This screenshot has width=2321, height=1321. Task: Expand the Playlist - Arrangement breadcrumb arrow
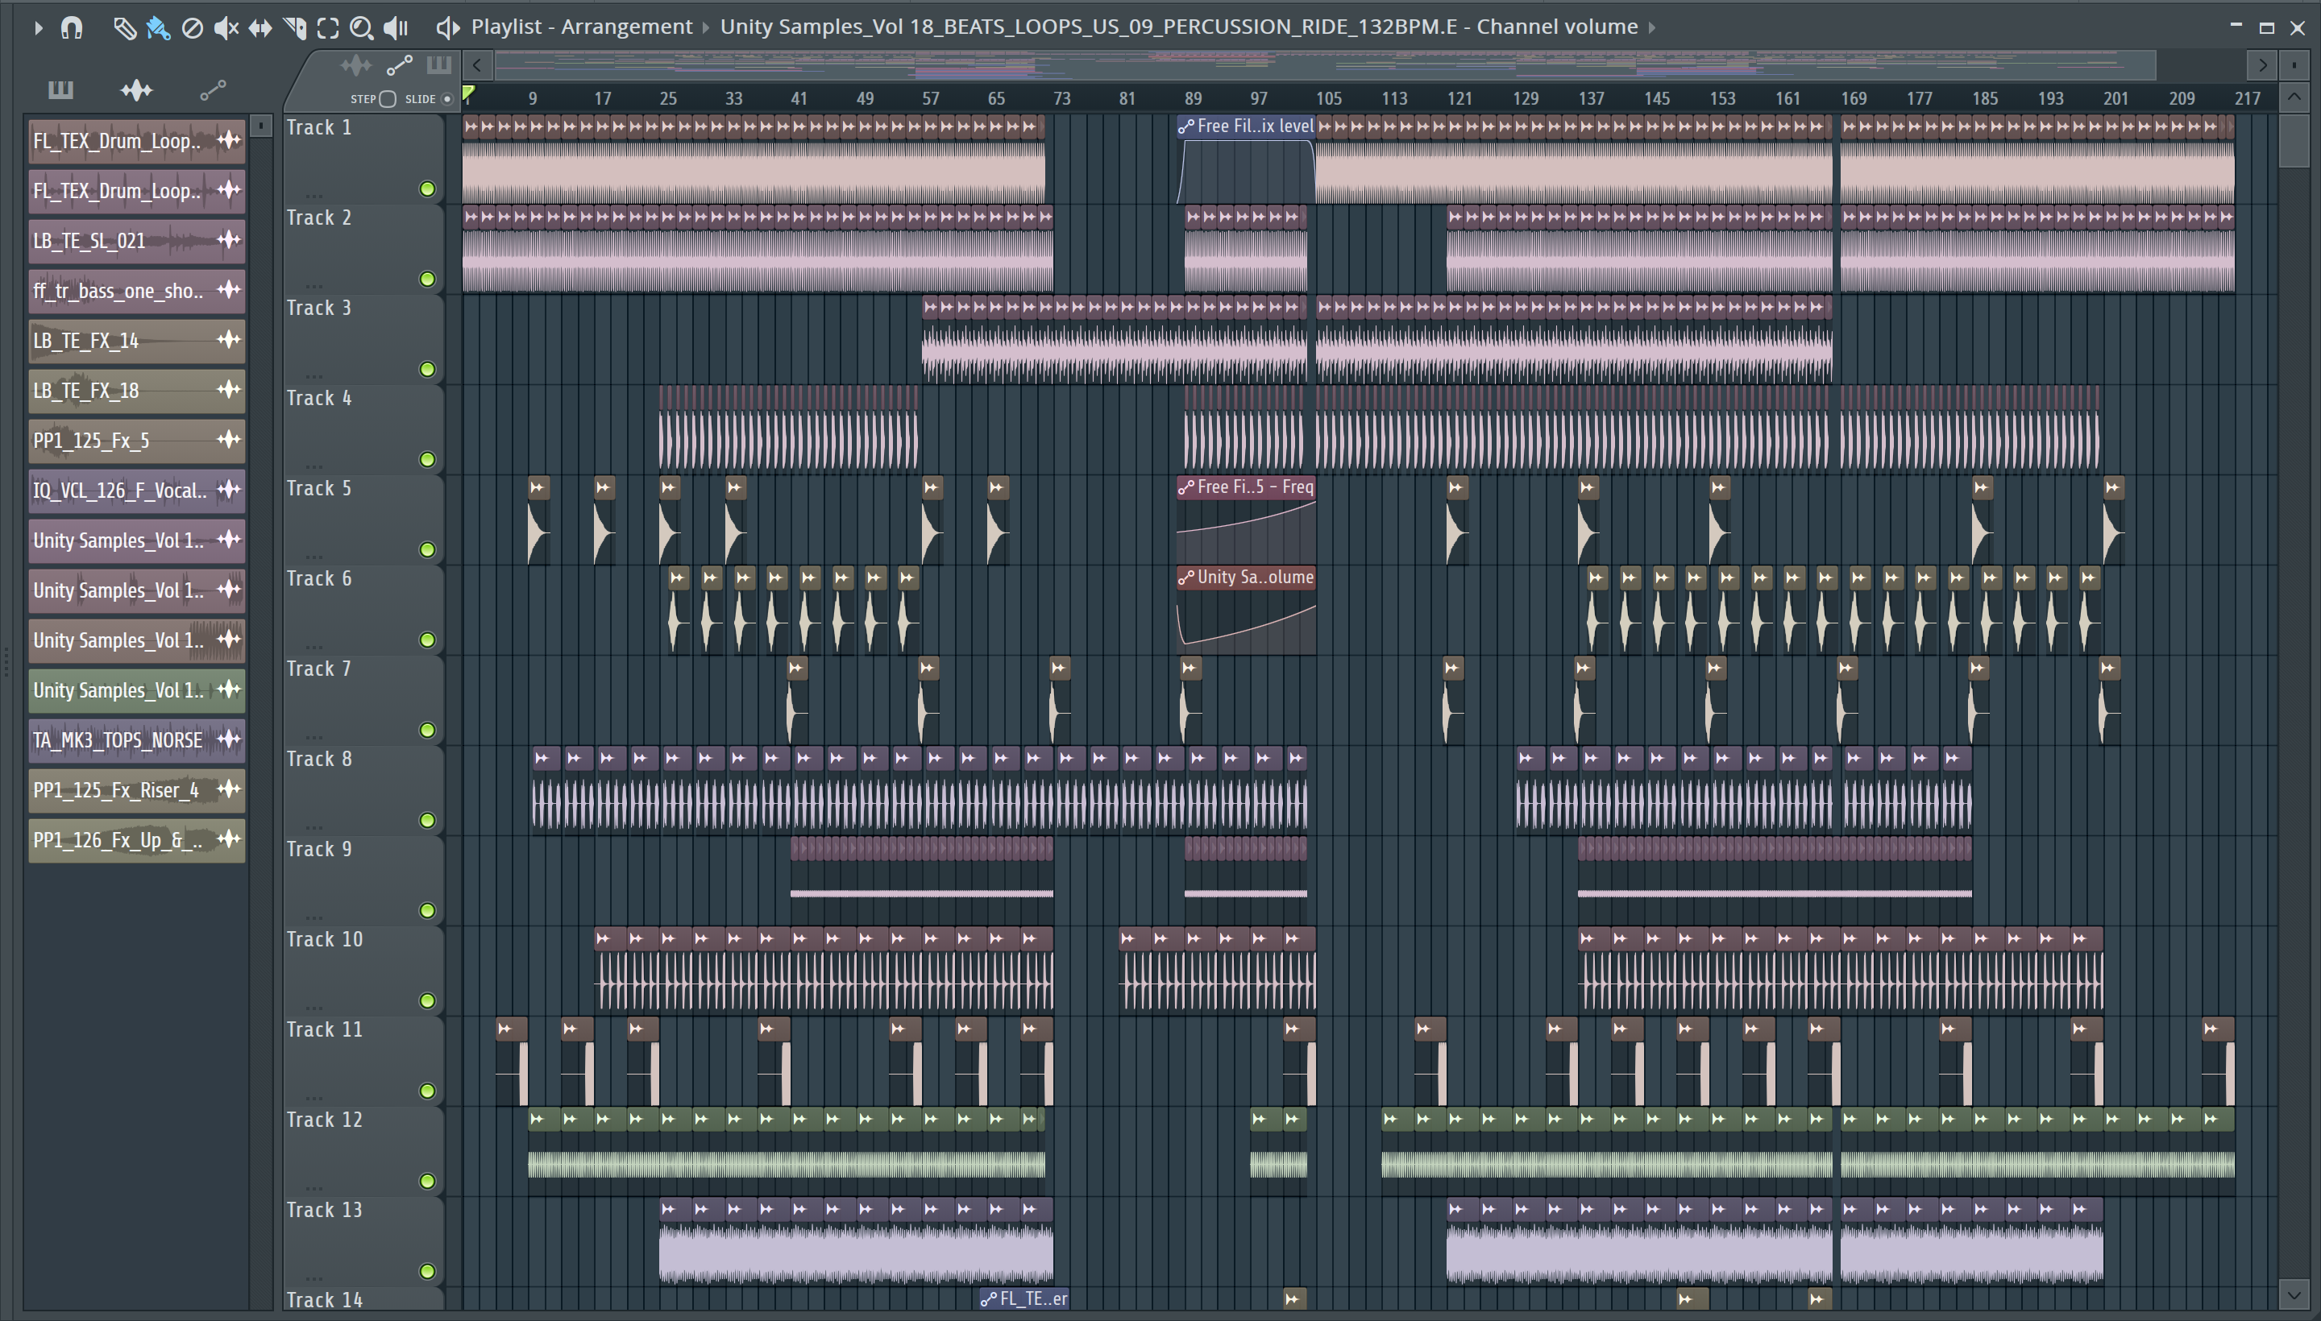[706, 28]
